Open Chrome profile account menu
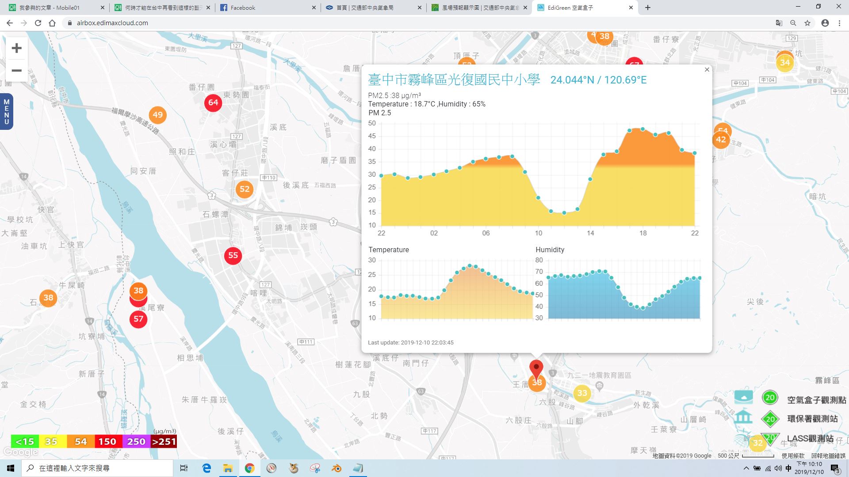This screenshot has height=477, width=849. (825, 23)
